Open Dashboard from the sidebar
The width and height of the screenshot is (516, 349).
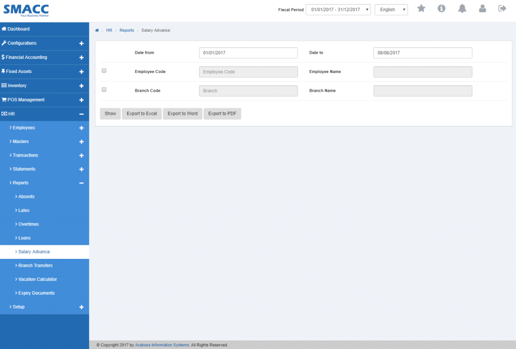pyautogui.click(x=18, y=29)
